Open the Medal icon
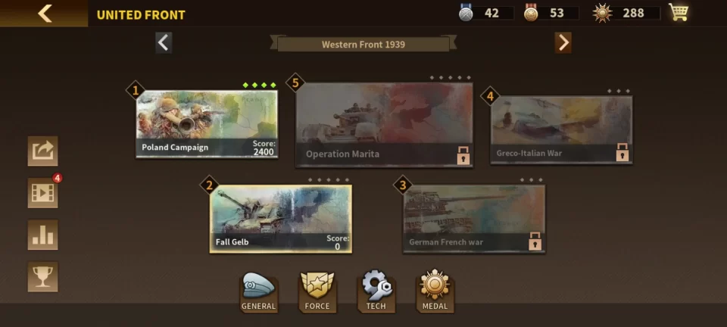 435,291
